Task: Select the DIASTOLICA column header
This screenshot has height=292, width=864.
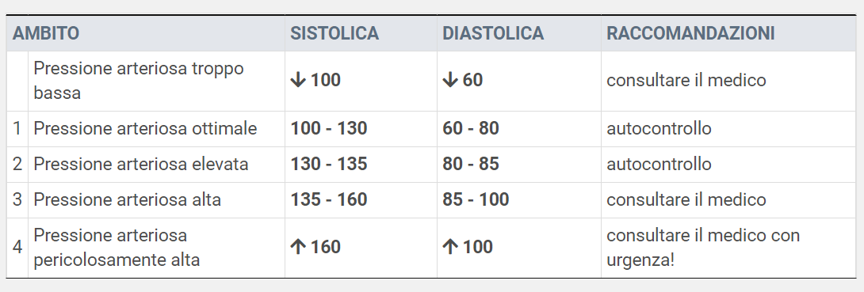Action: click(x=493, y=33)
